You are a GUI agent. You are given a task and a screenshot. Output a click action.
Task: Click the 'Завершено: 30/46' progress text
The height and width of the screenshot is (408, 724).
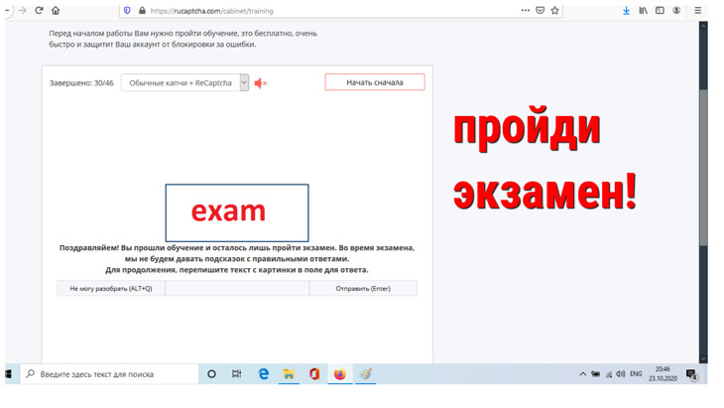81,83
